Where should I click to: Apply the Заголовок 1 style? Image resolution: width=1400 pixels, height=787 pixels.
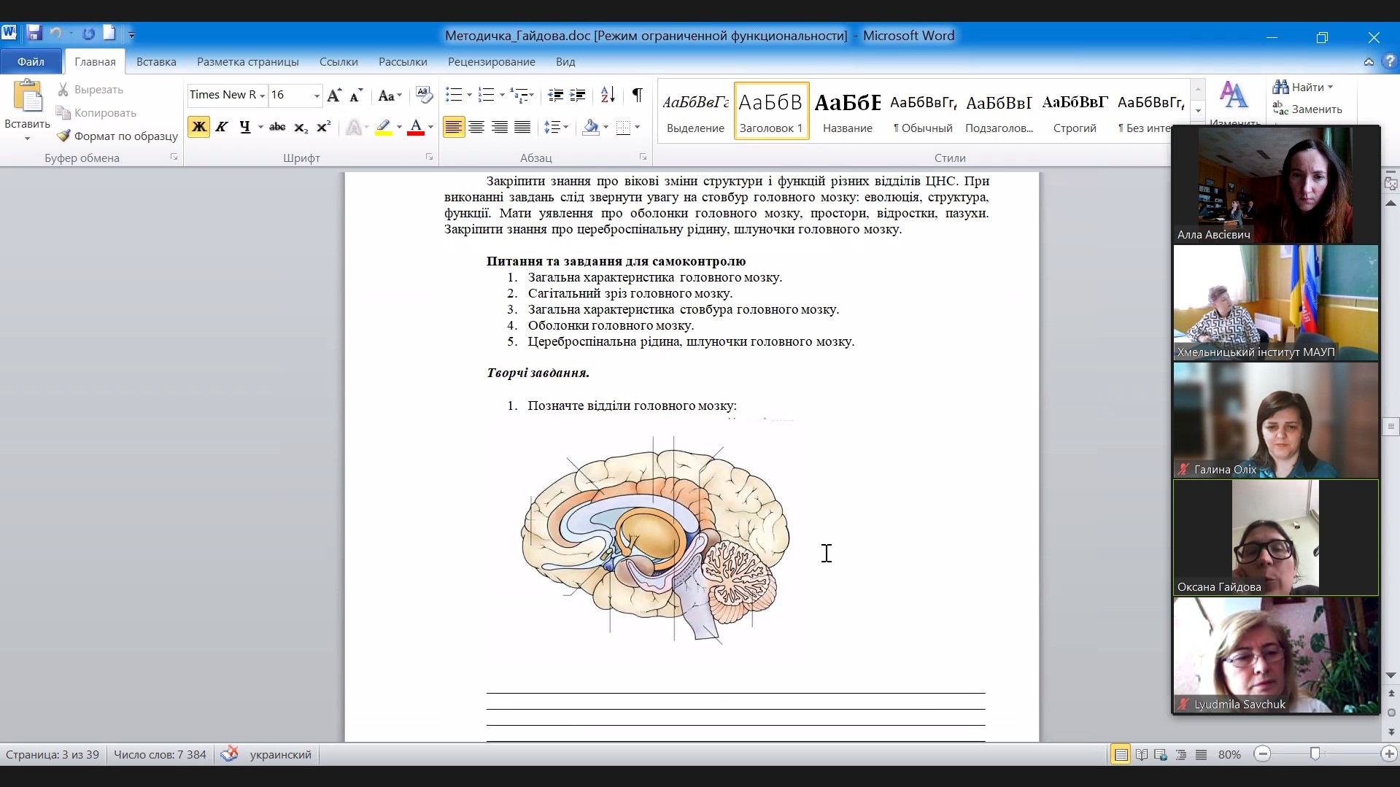771,111
